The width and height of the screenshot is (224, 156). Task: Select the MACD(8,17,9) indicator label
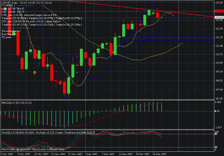tap(16, 103)
